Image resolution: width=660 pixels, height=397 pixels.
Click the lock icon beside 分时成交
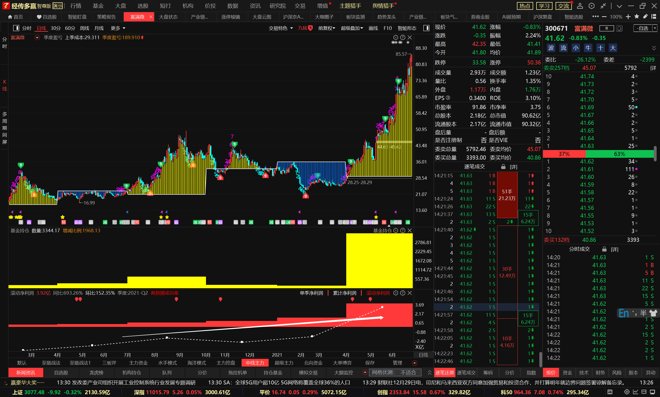click(x=604, y=249)
